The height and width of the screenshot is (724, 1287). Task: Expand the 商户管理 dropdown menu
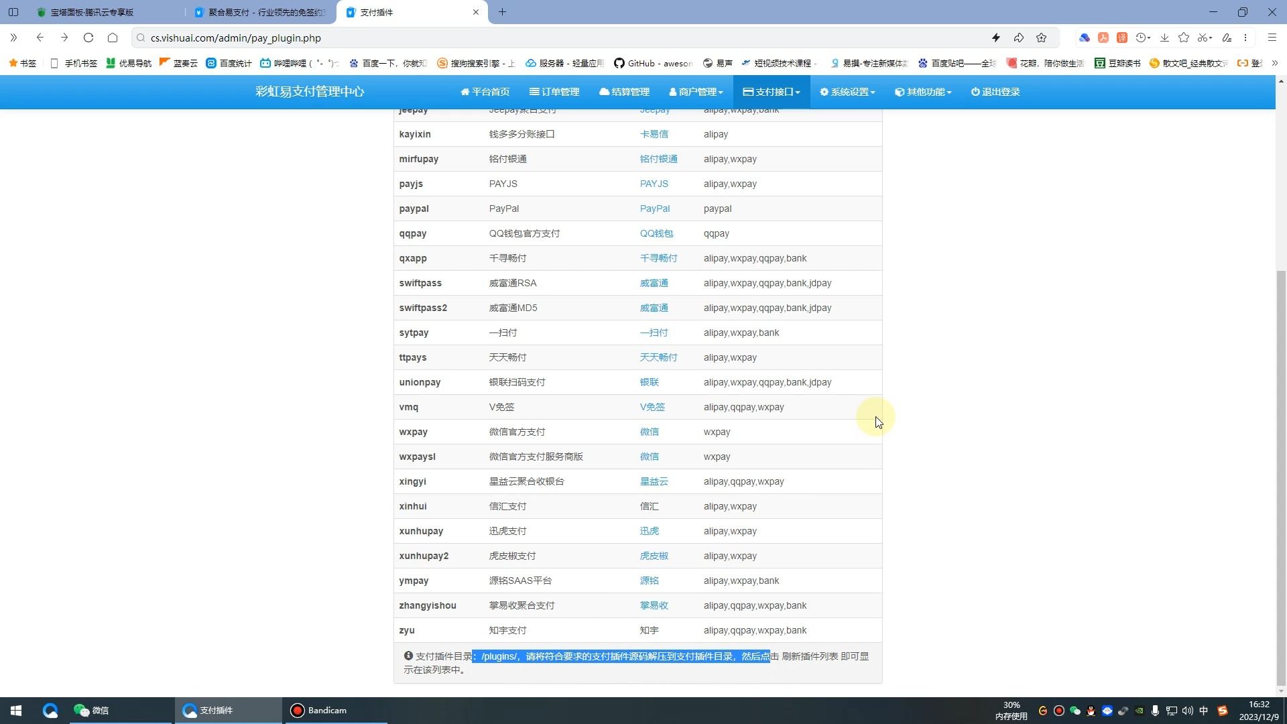tap(696, 92)
